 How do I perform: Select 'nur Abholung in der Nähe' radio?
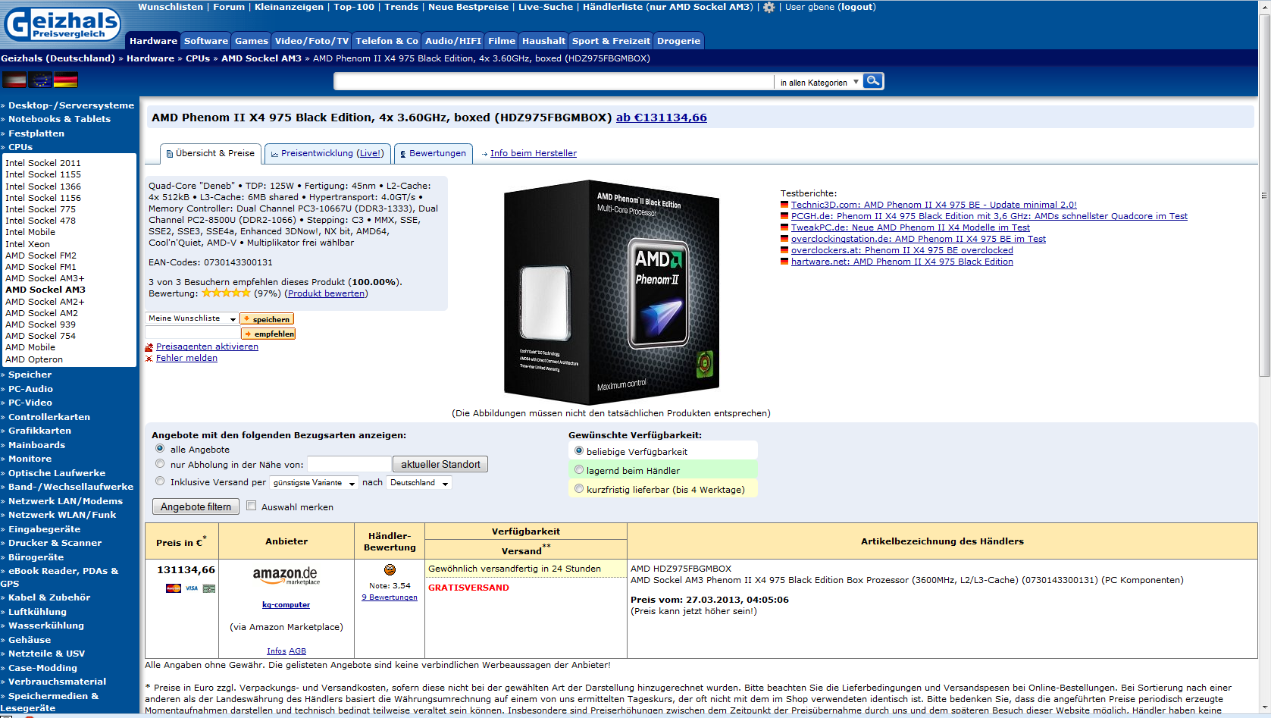coord(160,464)
